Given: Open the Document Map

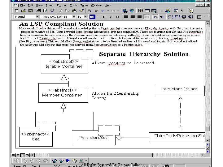Looking at the screenshot, I should tap(176, 11).
